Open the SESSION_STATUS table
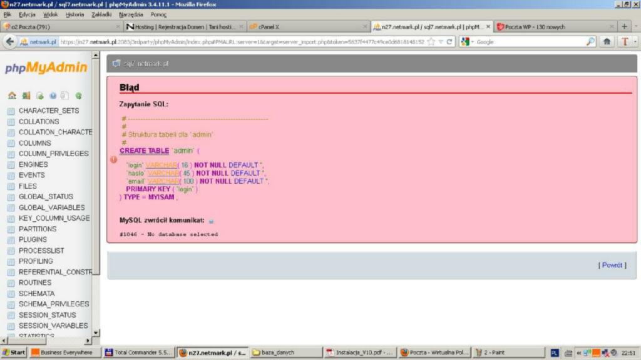The height and width of the screenshot is (360, 641). click(x=48, y=315)
